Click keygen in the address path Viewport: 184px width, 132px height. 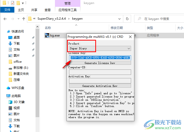tap(77, 19)
